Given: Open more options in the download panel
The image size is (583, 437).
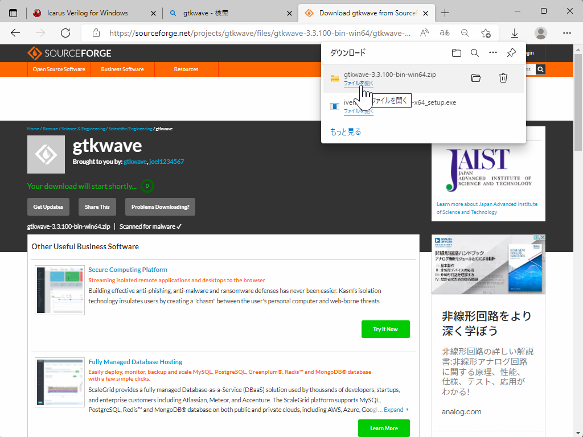Looking at the screenshot, I should 493,52.
